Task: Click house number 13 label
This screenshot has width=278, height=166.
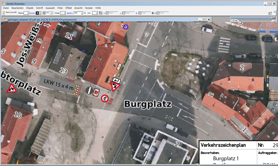Action: pos(63,71)
